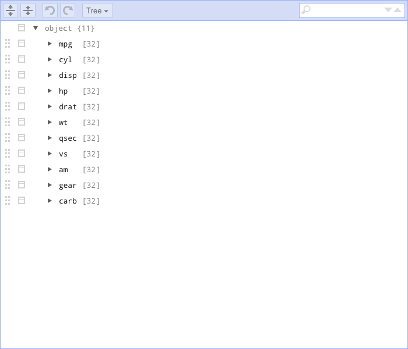Collapse the root object node
The image size is (408, 349).
tap(36, 28)
